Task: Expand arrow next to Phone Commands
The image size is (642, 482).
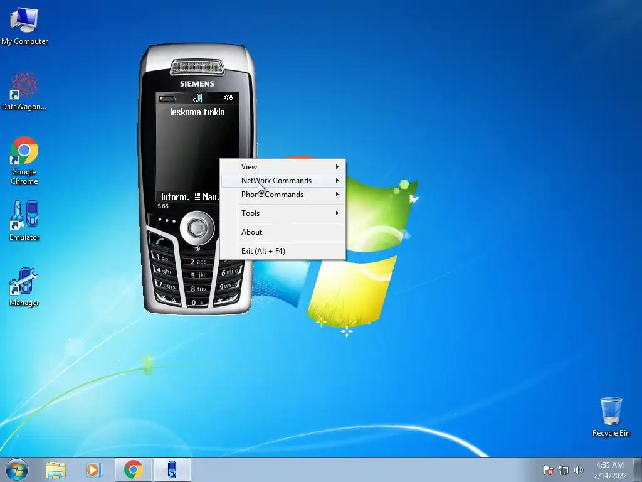Action: [x=337, y=195]
